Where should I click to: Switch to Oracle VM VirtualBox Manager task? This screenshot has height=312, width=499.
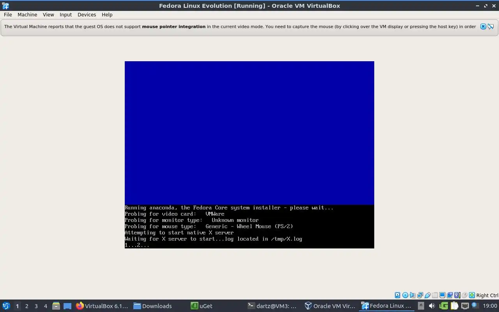(x=330, y=306)
